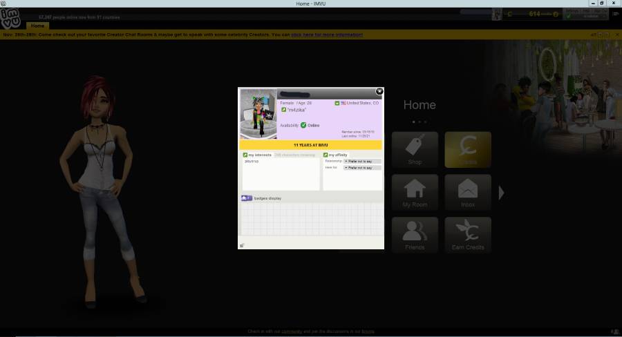This screenshot has width=622, height=337.
Task: Click the Female / Age text
Action: tap(296, 103)
